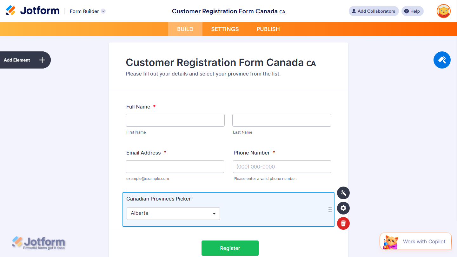457x257 pixels.
Task: Click the drag handle on Provinces Picker field
Action: 330,209
